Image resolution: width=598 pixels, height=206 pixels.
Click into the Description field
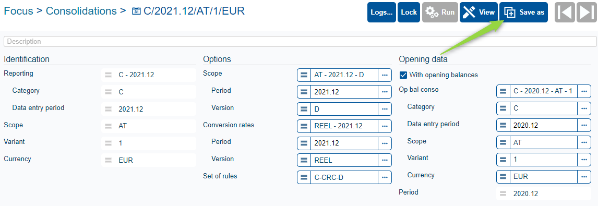[x=300, y=41]
